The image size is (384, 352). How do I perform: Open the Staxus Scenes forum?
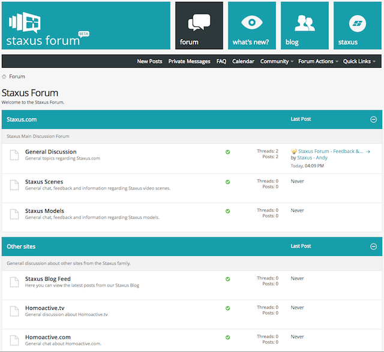pyautogui.click(x=44, y=182)
